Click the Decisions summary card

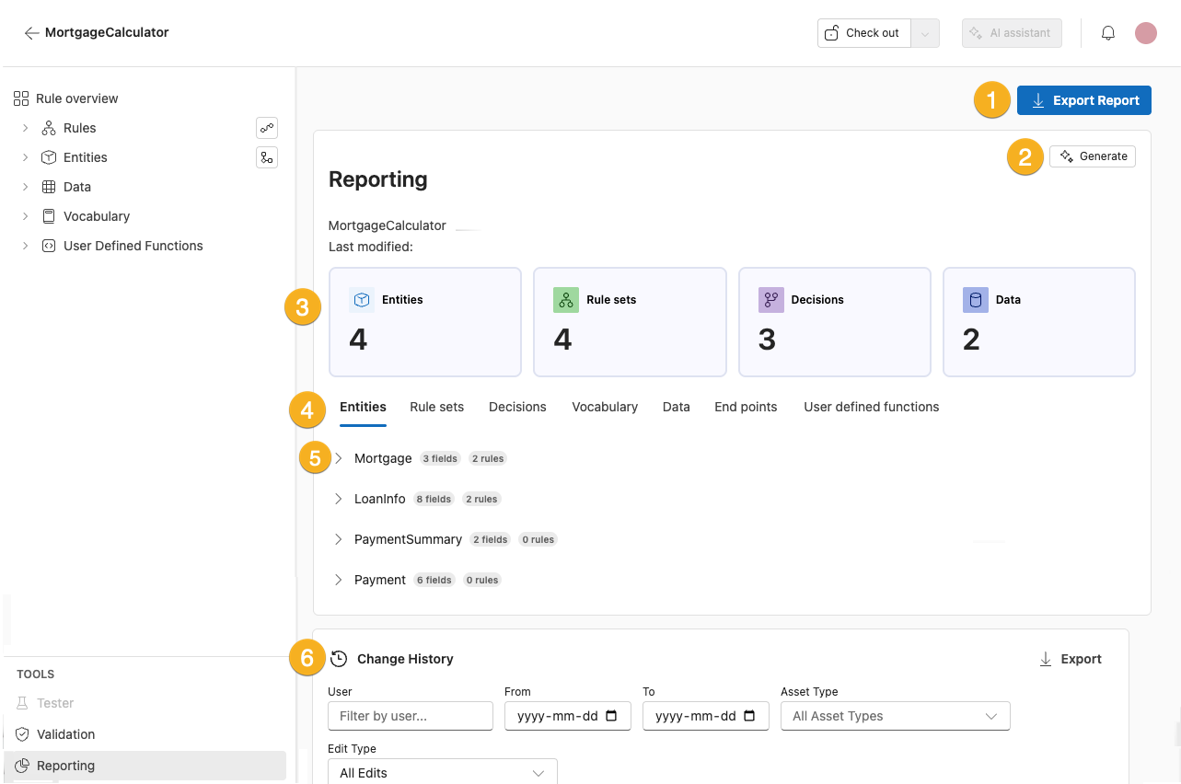pos(835,322)
